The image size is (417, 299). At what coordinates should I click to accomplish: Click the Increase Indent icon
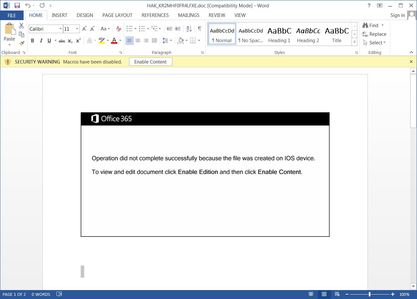178,29
